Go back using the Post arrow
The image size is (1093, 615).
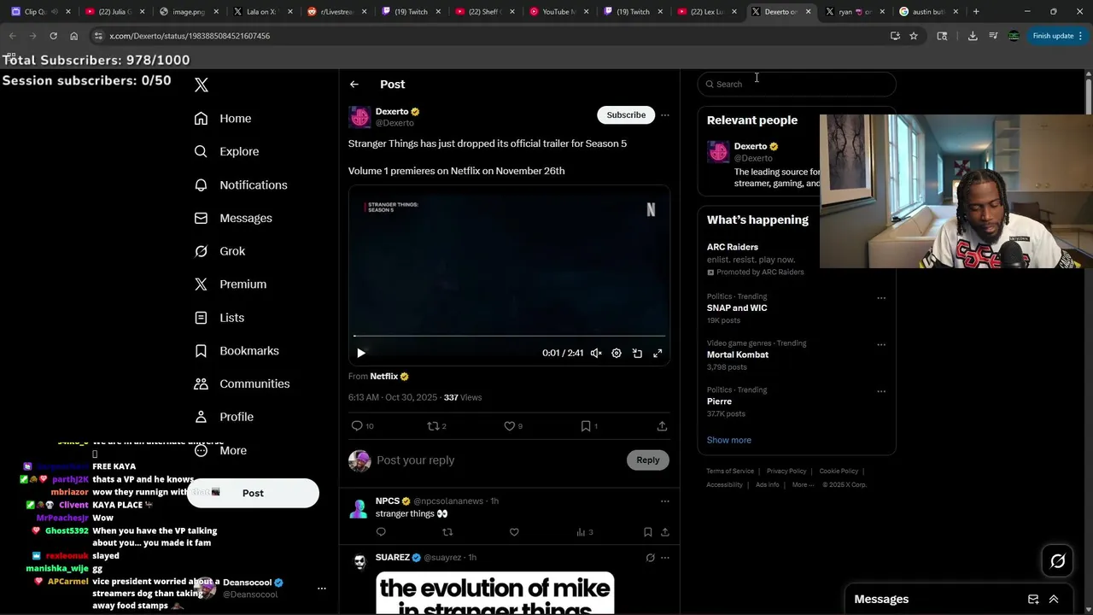coord(354,85)
